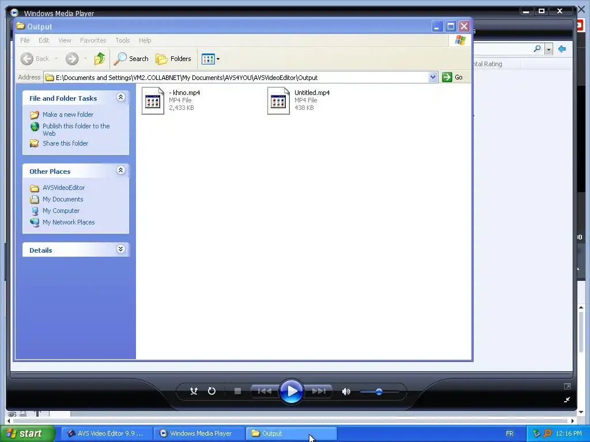Stop playback in Windows Media Player
The height and width of the screenshot is (442, 590).
(237, 391)
